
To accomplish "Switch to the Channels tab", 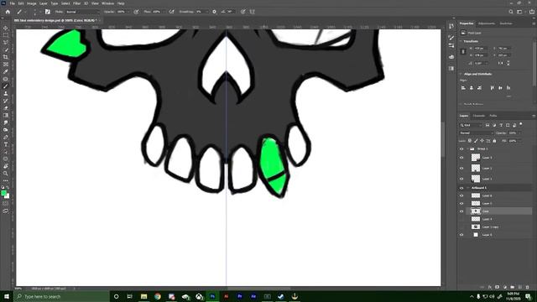I will 479,116.
